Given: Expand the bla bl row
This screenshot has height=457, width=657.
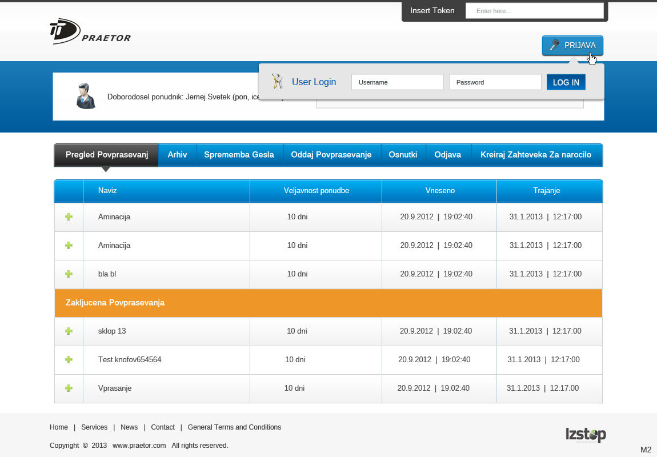Looking at the screenshot, I should (x=69, y=274).
